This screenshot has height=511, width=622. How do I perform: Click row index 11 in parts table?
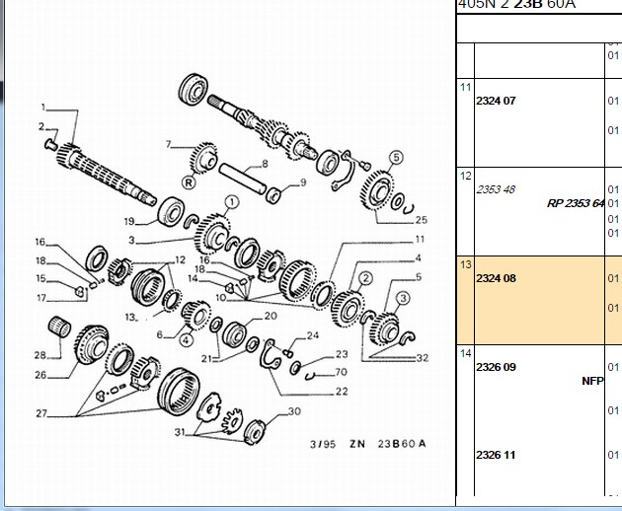tap(465, 87)
